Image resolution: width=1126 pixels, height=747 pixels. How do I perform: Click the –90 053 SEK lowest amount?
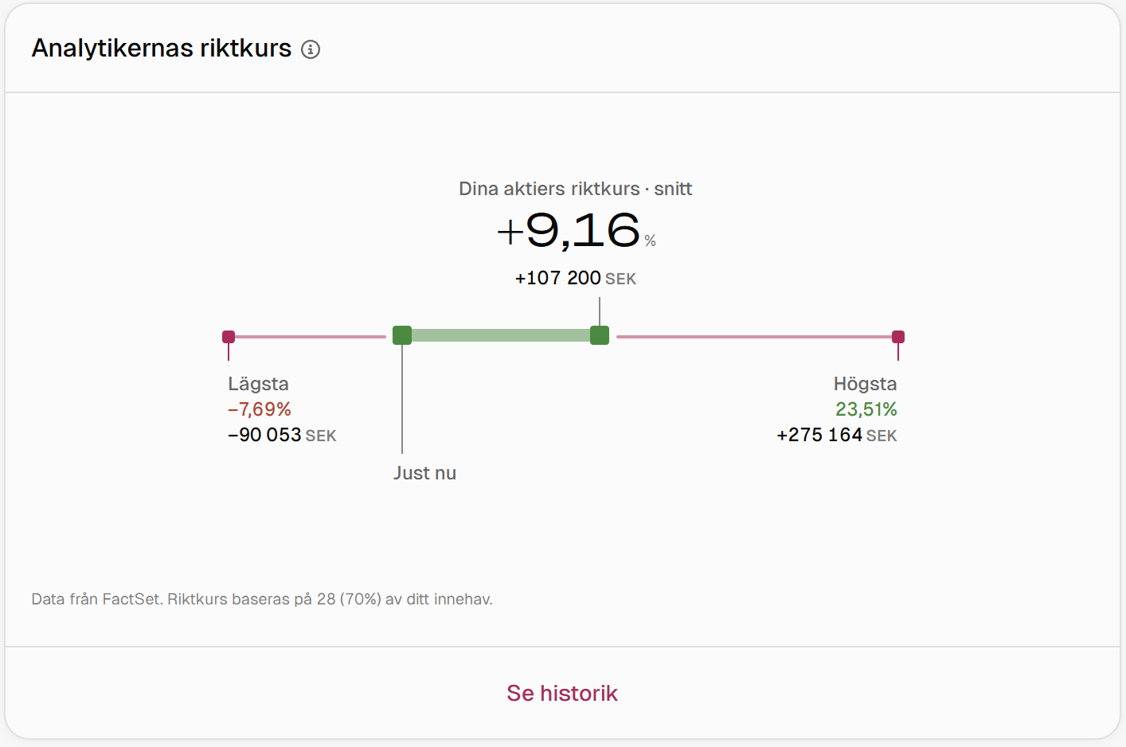(282, 435)
